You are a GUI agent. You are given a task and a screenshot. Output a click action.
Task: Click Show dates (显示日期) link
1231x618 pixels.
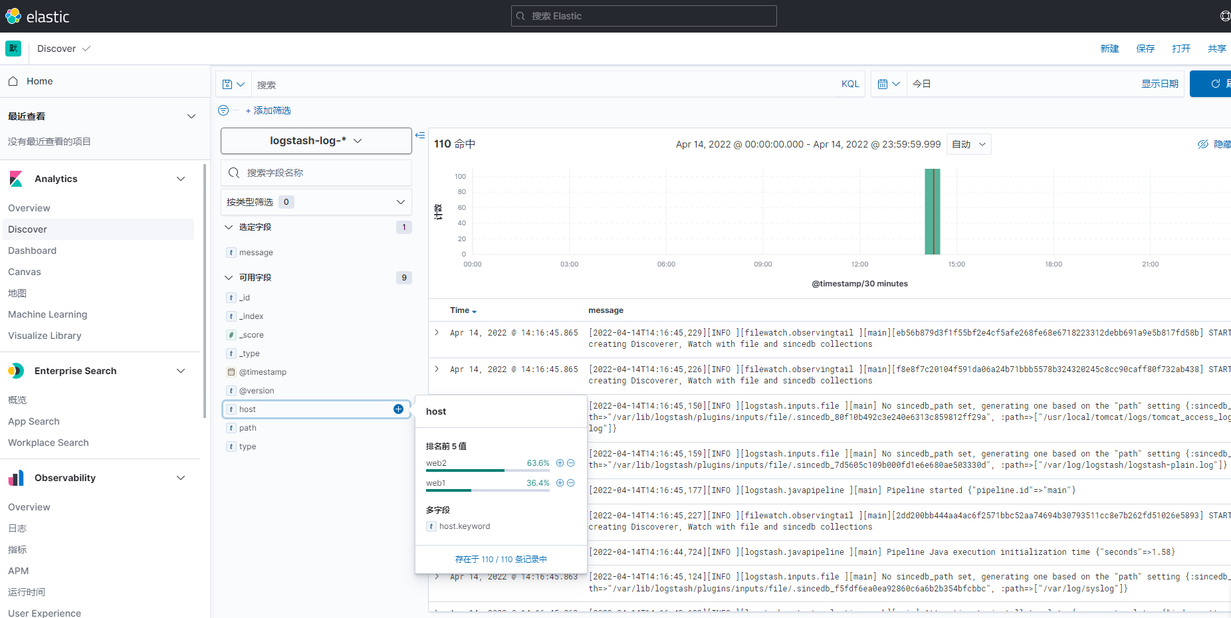pyautogui.click(x=1160, y=84)
